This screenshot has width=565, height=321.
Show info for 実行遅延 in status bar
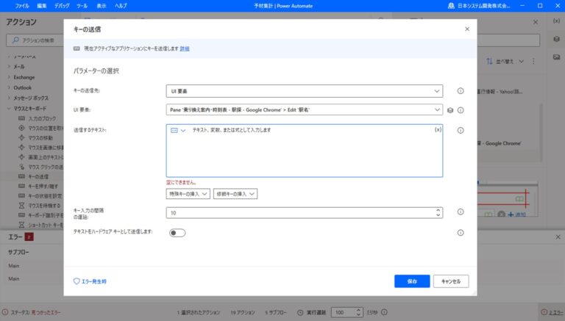click(x=384, y=312)
